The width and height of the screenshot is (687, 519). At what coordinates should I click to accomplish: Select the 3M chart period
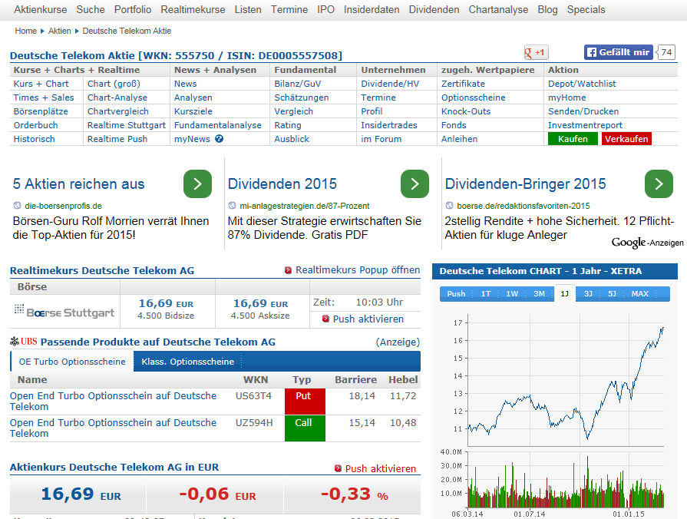click(x=539, y=294)
